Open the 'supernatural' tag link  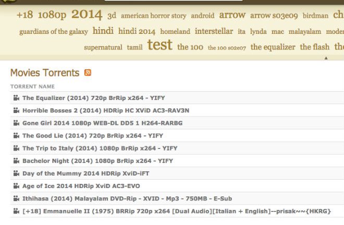tap(103, 47)
